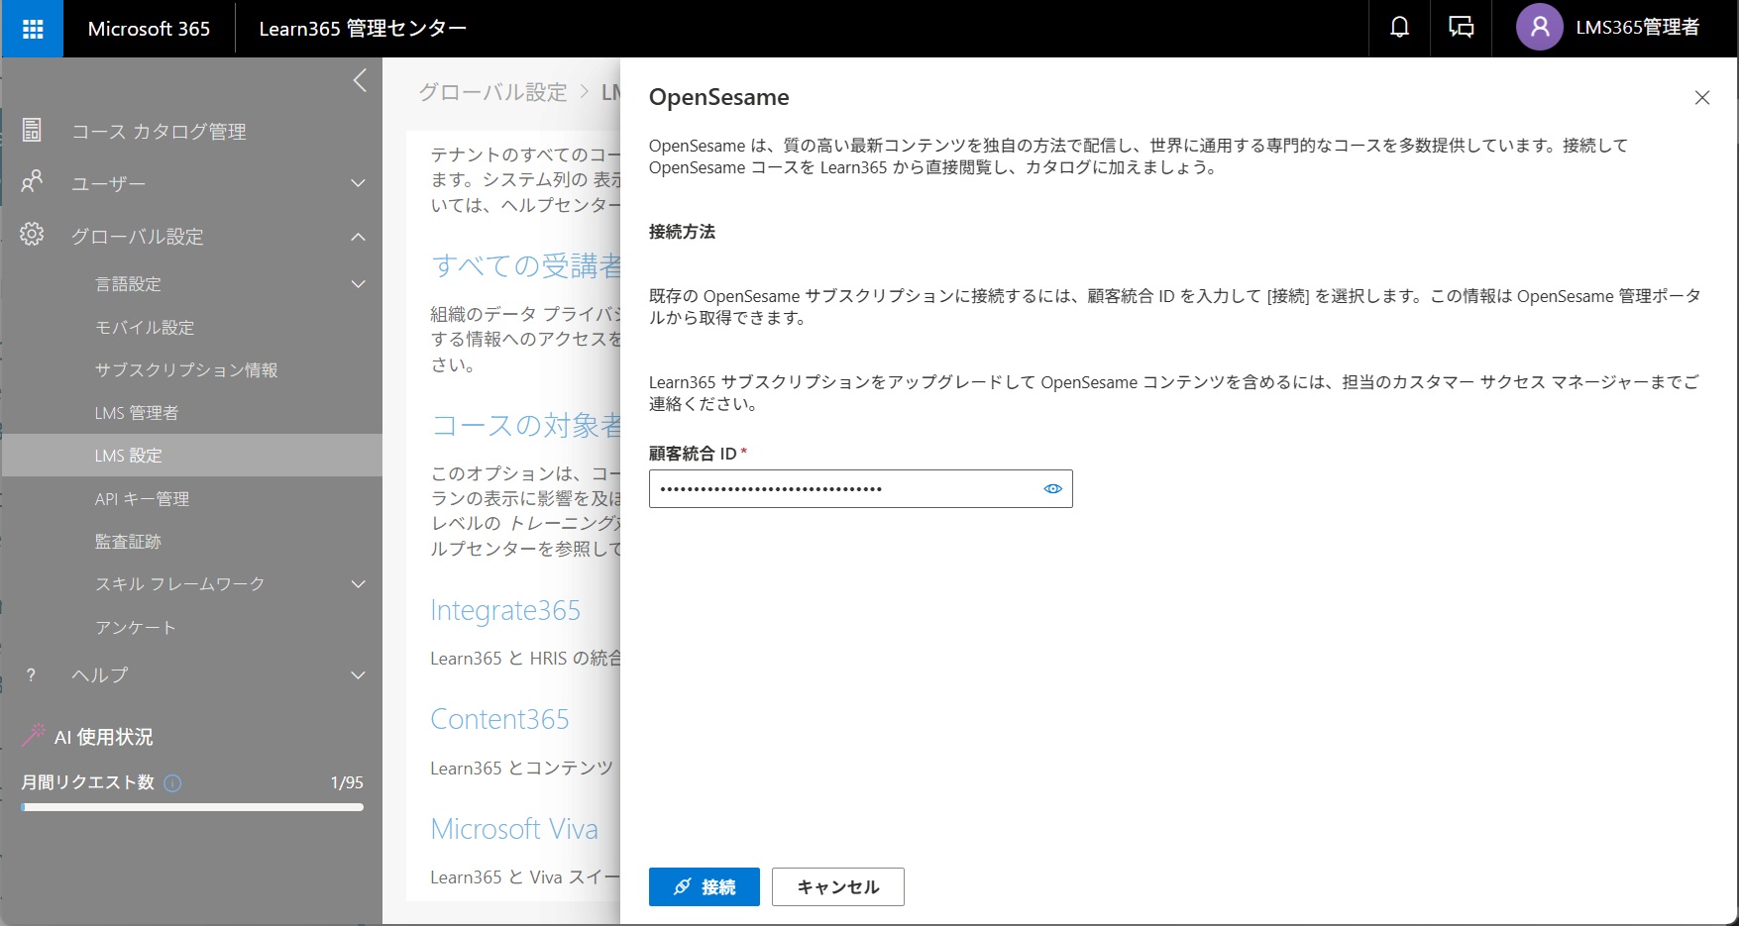
Task: Expand the ユーザー menu chevron
Action: pos(359,183)
